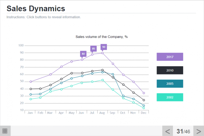Go to the previous slide arrow
This screenshot has height=136, width=204.
point(168,131)
